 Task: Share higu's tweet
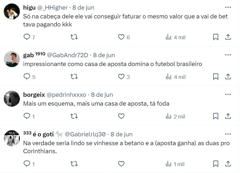pyautogui.click(x=228, y=37)
